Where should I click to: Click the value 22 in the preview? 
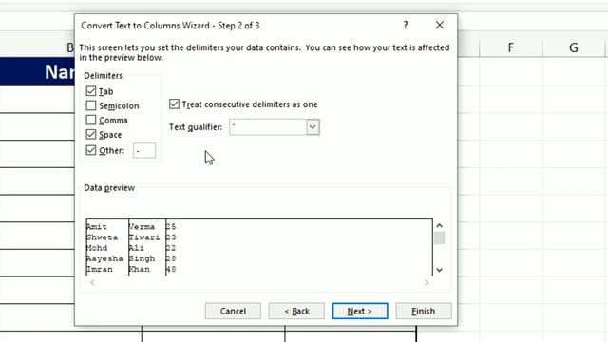tap(171, 248)
